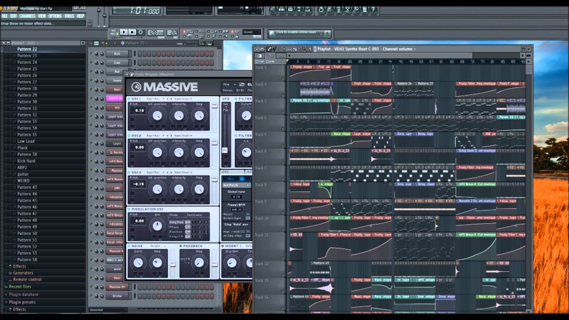Open the graph editor icon in channel rack
Viewport: 569px width, 320px height.
[x=201, y=44]
